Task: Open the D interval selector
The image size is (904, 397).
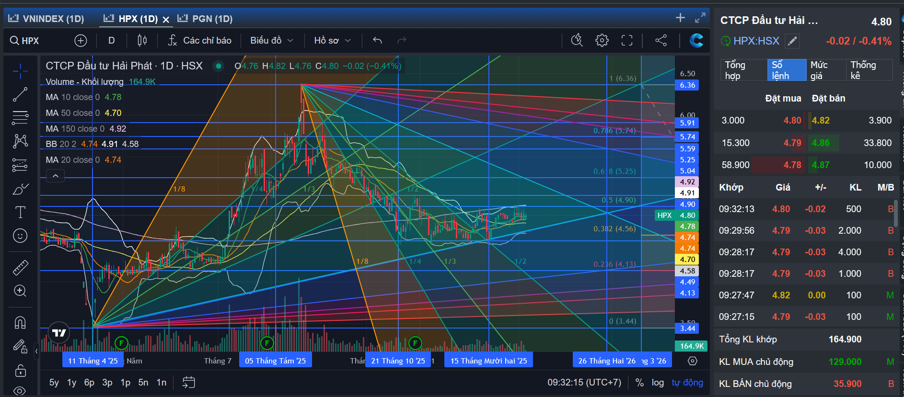Action: (x=112, y=41)
